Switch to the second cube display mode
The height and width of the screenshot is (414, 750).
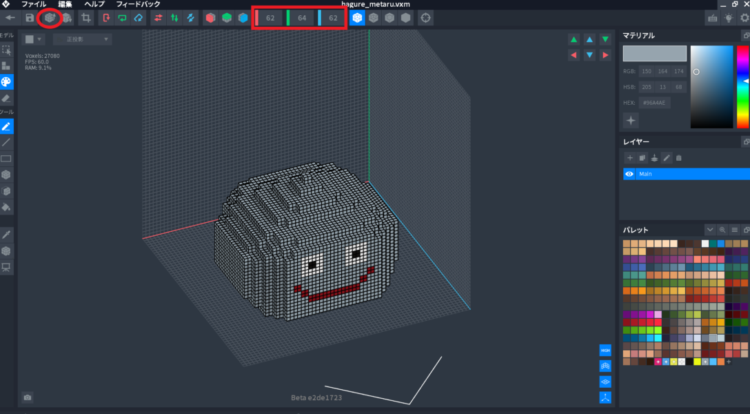pyautogui.click(x=374, y=18)
